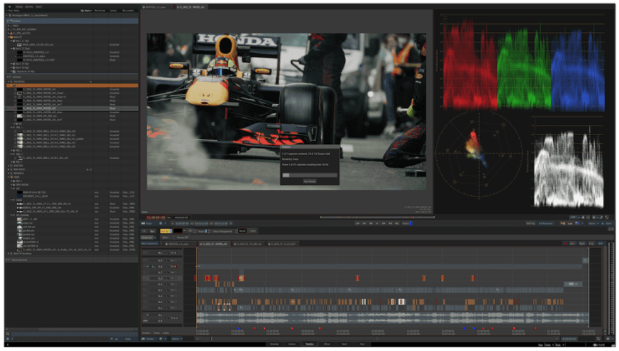Step back one frame in player
Screen dimensions: 619x351
(371, 223)
